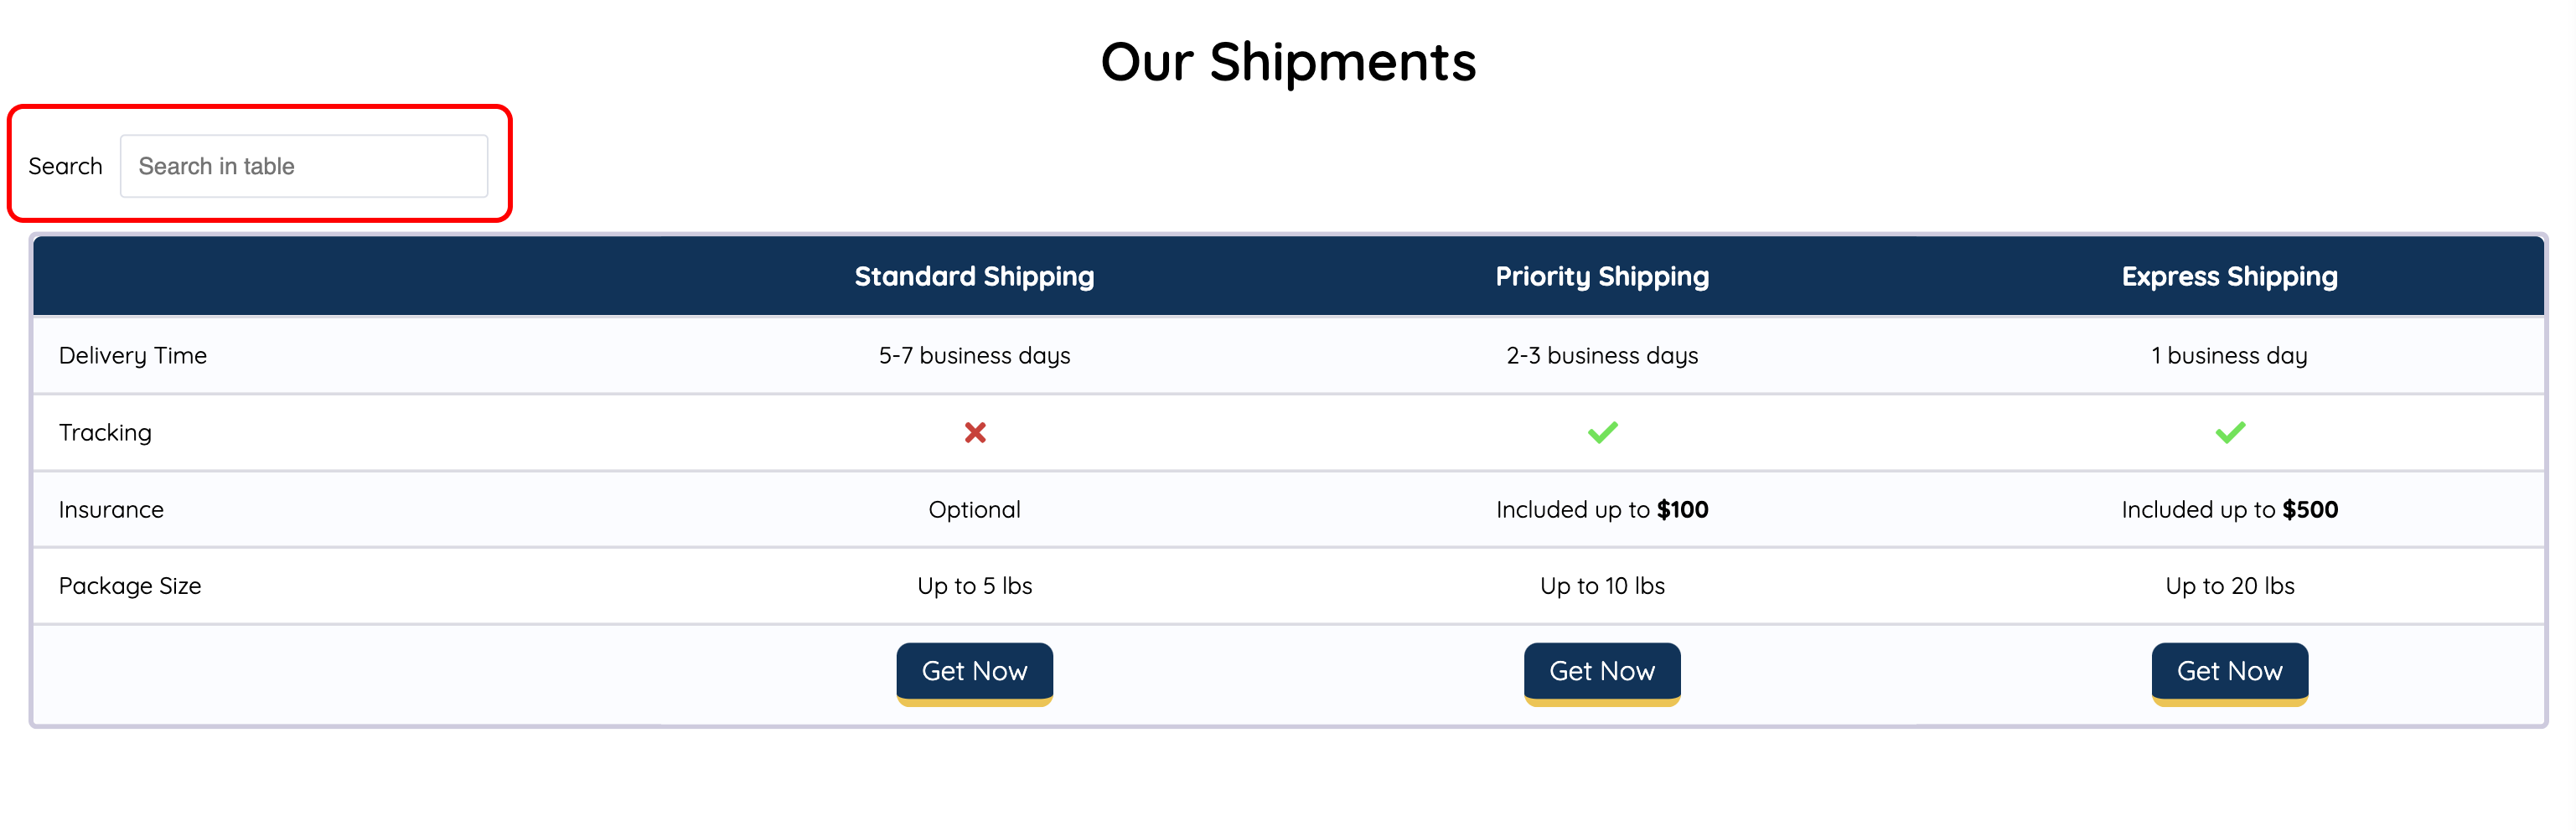Screen dimensions: 2576x831
Task: Focus the Search in table field
Action: coord(304,166)
